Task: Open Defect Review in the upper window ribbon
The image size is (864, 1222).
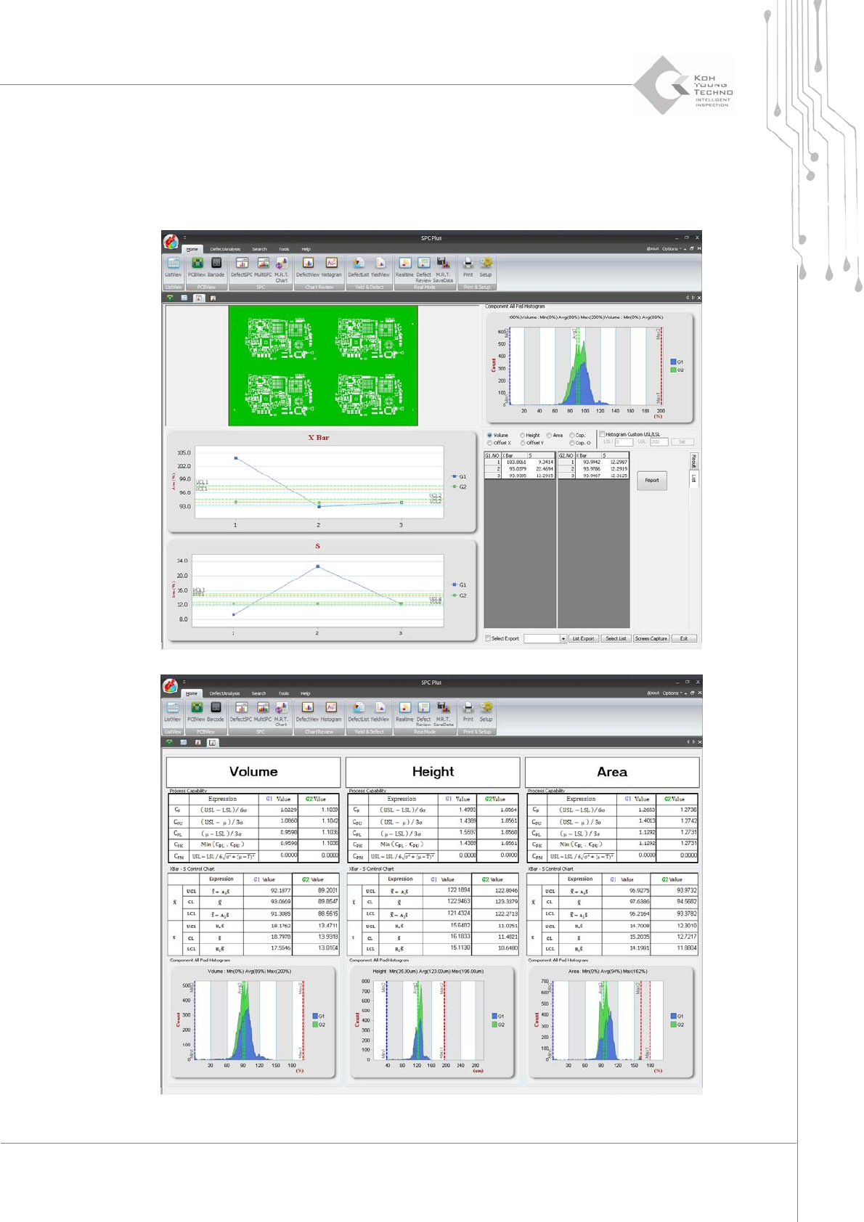Action: click(x=424, y=269)
